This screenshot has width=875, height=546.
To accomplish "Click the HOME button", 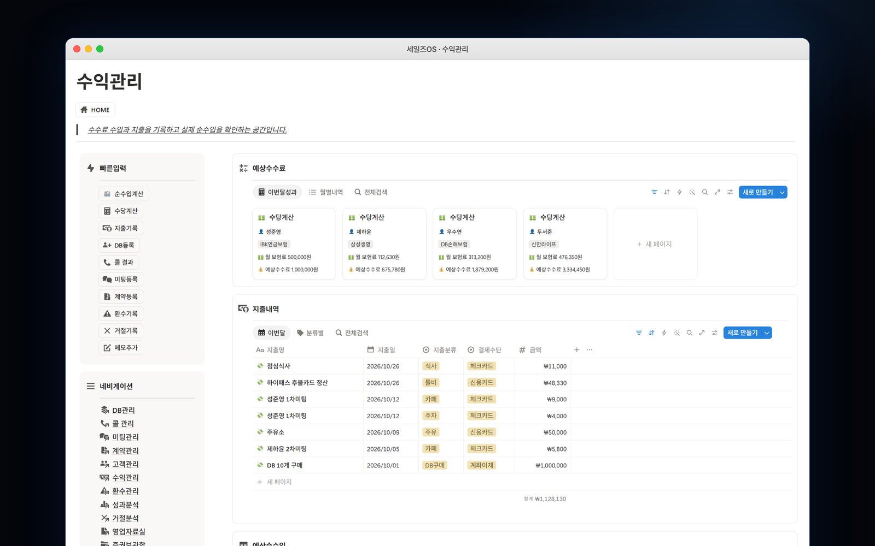I will click(95, 110).
